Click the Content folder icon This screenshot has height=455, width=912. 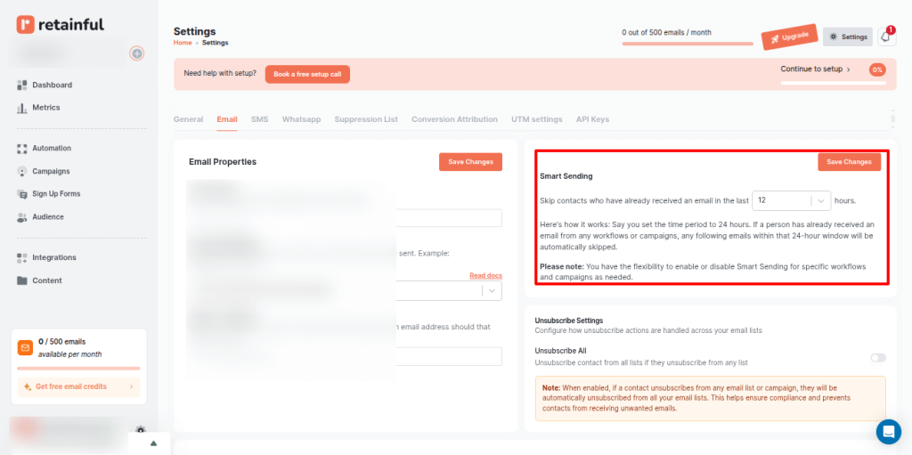pos(22,280)
